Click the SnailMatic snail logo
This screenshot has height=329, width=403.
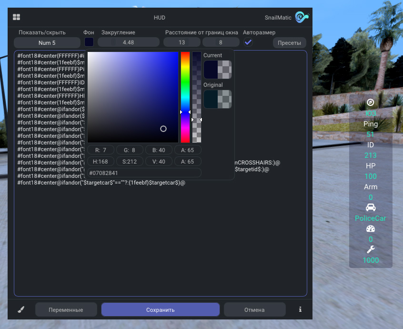pos(302,17)
